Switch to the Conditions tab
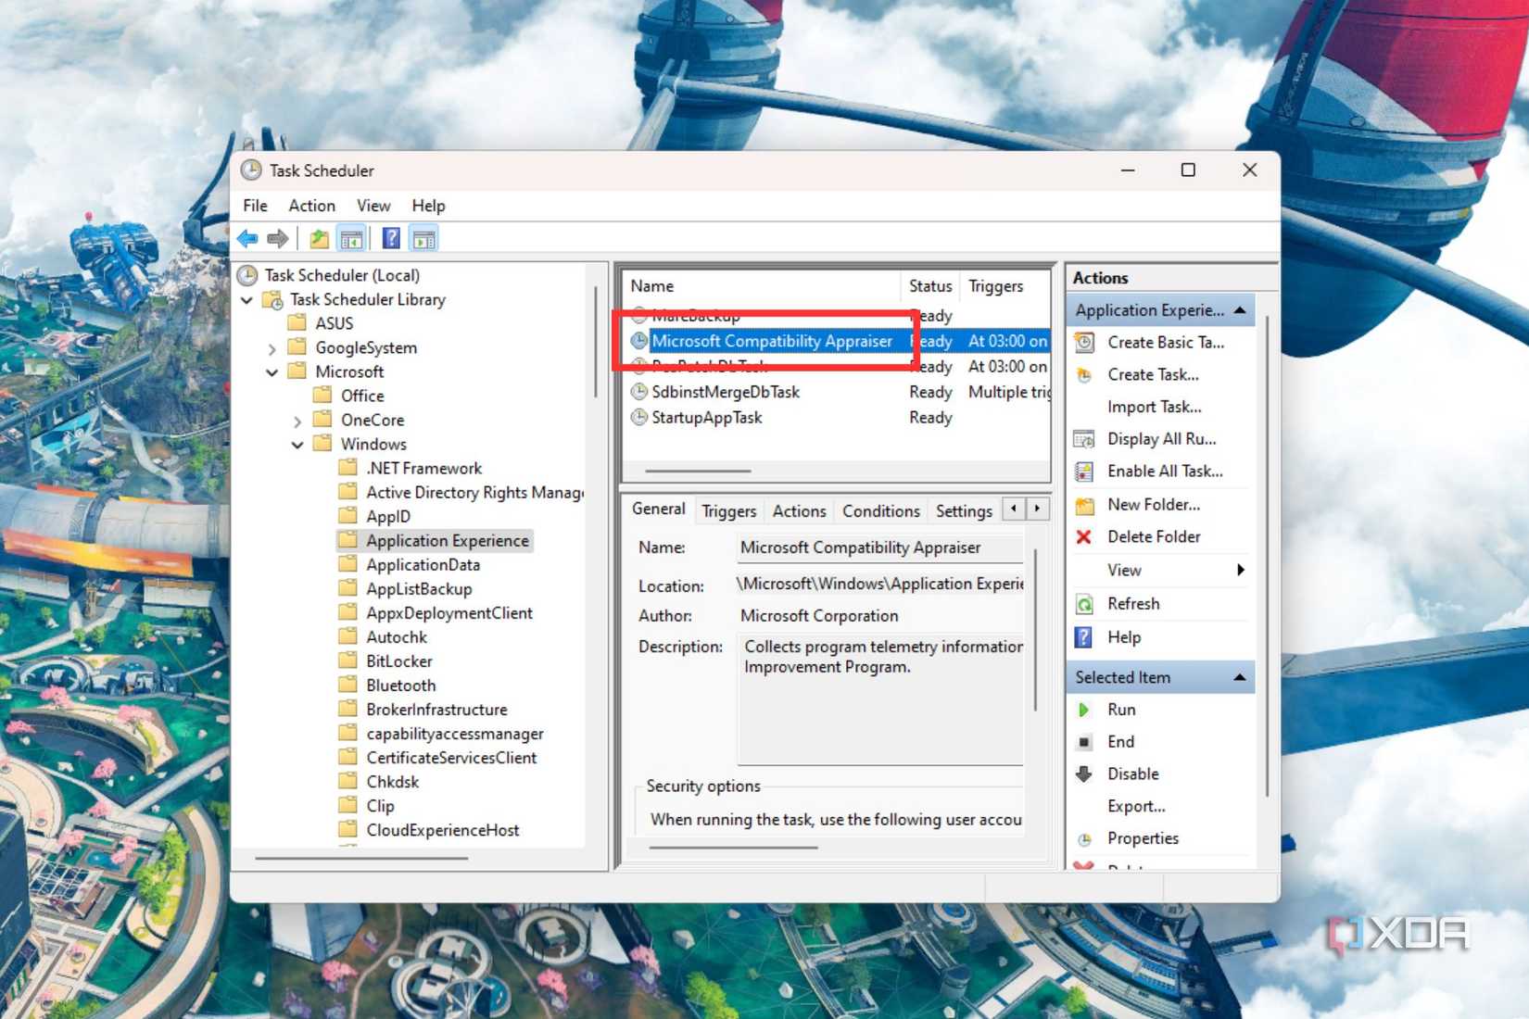Viewport: 1529px width, 1019px height. pos(879,510)
